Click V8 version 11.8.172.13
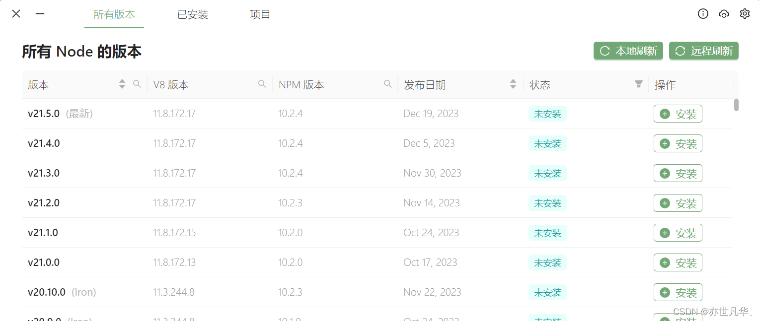The image size is (759, 321). (174, 262)
